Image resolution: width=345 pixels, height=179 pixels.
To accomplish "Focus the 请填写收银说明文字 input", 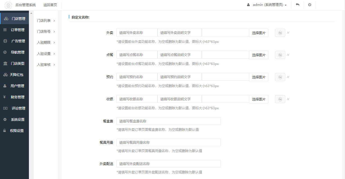I will click(x=180, y=99).
